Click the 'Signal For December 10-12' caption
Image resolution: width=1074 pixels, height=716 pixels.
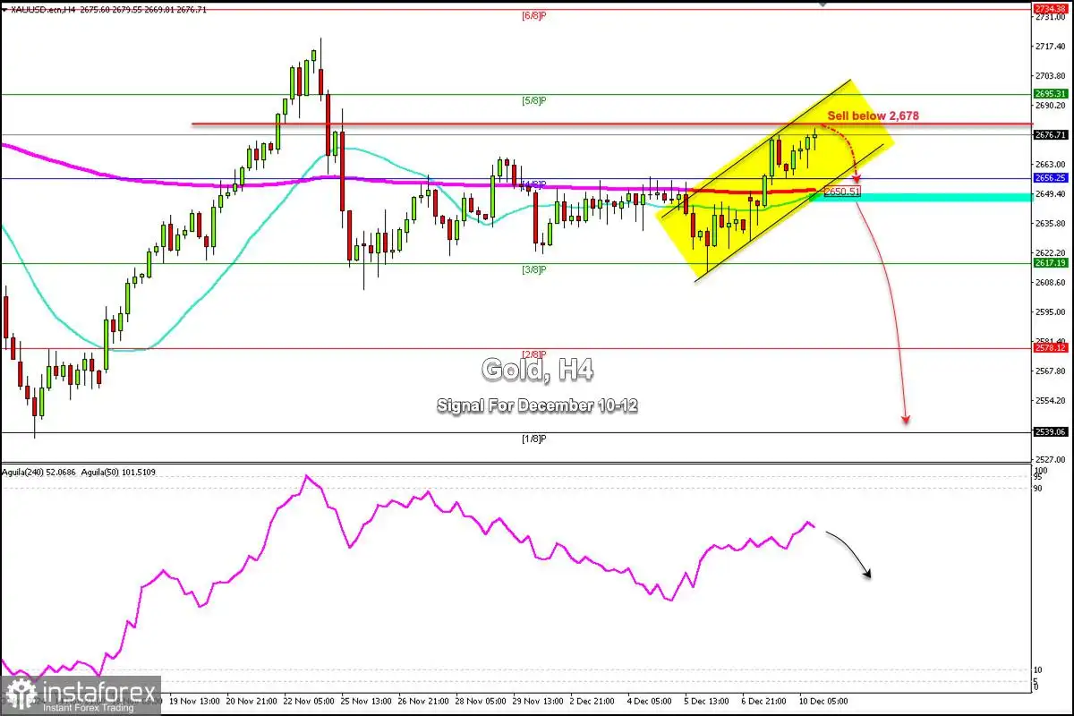pyautogui.click(x=537, y=405)
